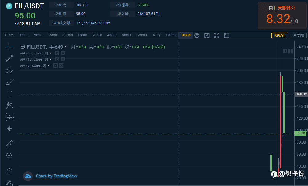The height and width of the screenshot is (186, 308).
Task: Enter fullscreen chart mode
Action: 217,35
